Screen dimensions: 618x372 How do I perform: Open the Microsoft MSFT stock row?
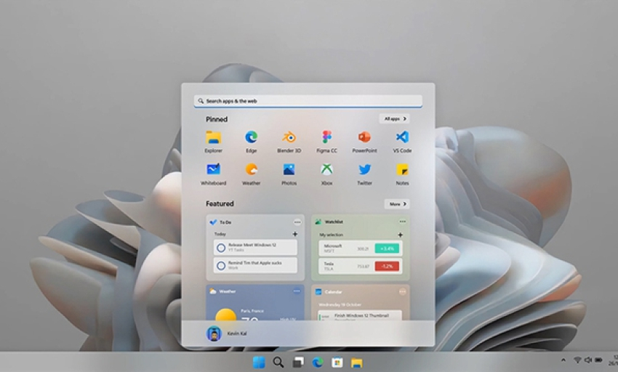361,248
